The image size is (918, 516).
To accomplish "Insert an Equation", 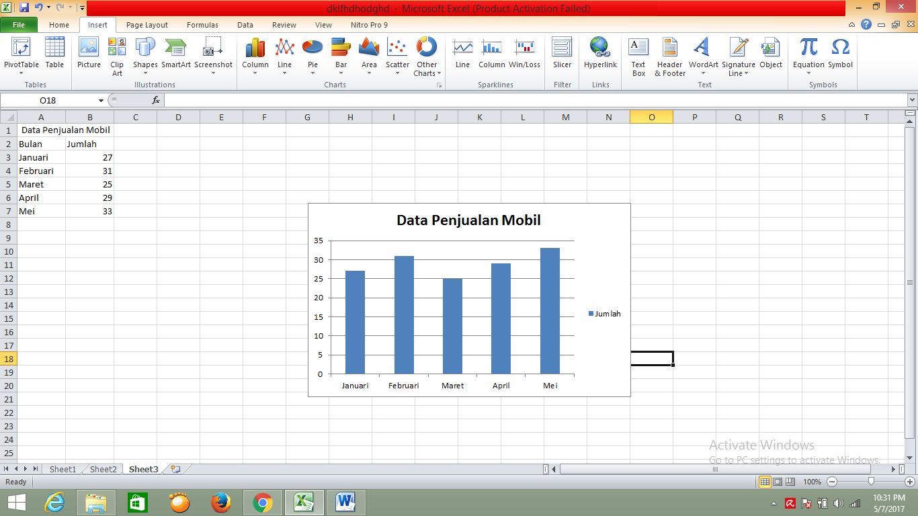I will (x=808, y=57).
